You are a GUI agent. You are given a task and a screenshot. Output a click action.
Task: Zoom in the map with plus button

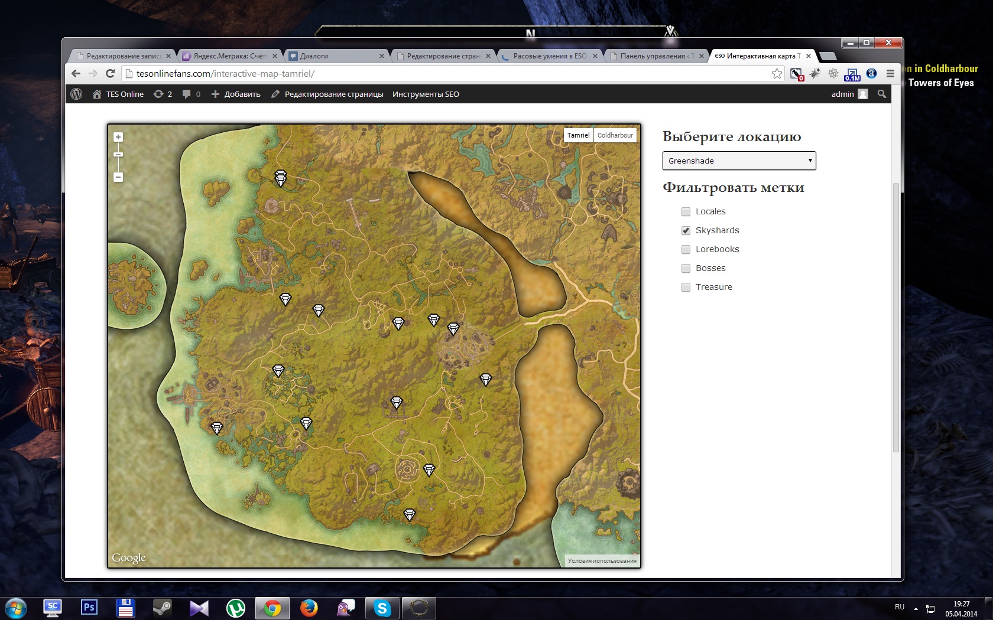pyautogui.click(x=118, y=137)
